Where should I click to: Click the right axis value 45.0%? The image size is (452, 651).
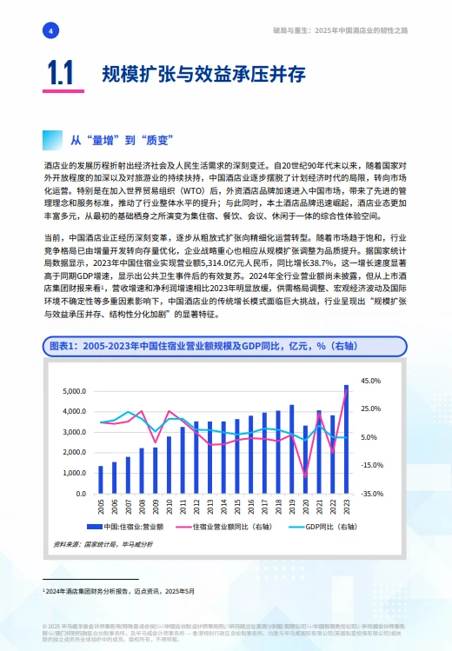coord(370,381)
